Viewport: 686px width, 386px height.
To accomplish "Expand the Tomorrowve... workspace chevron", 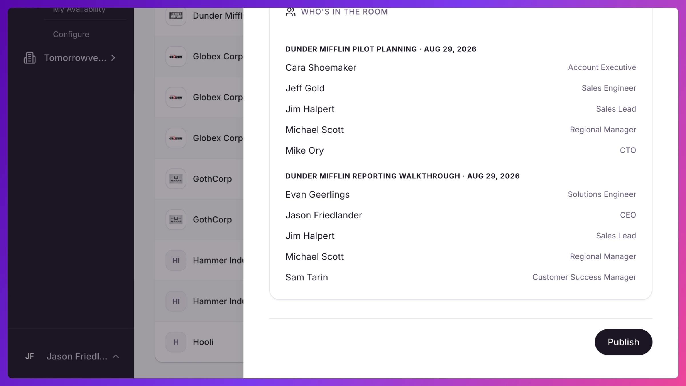I will pyautogui.click(x=113, y=58).
